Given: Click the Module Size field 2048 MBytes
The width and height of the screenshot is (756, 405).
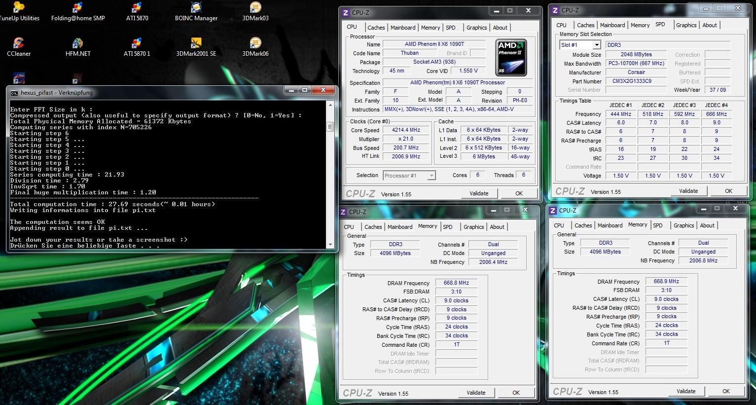Looking at the screenshot, I should (x=636, y=55).
